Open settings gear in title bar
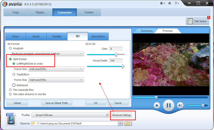Viewport: 214px width, 130px height. (x=170, y=3)
